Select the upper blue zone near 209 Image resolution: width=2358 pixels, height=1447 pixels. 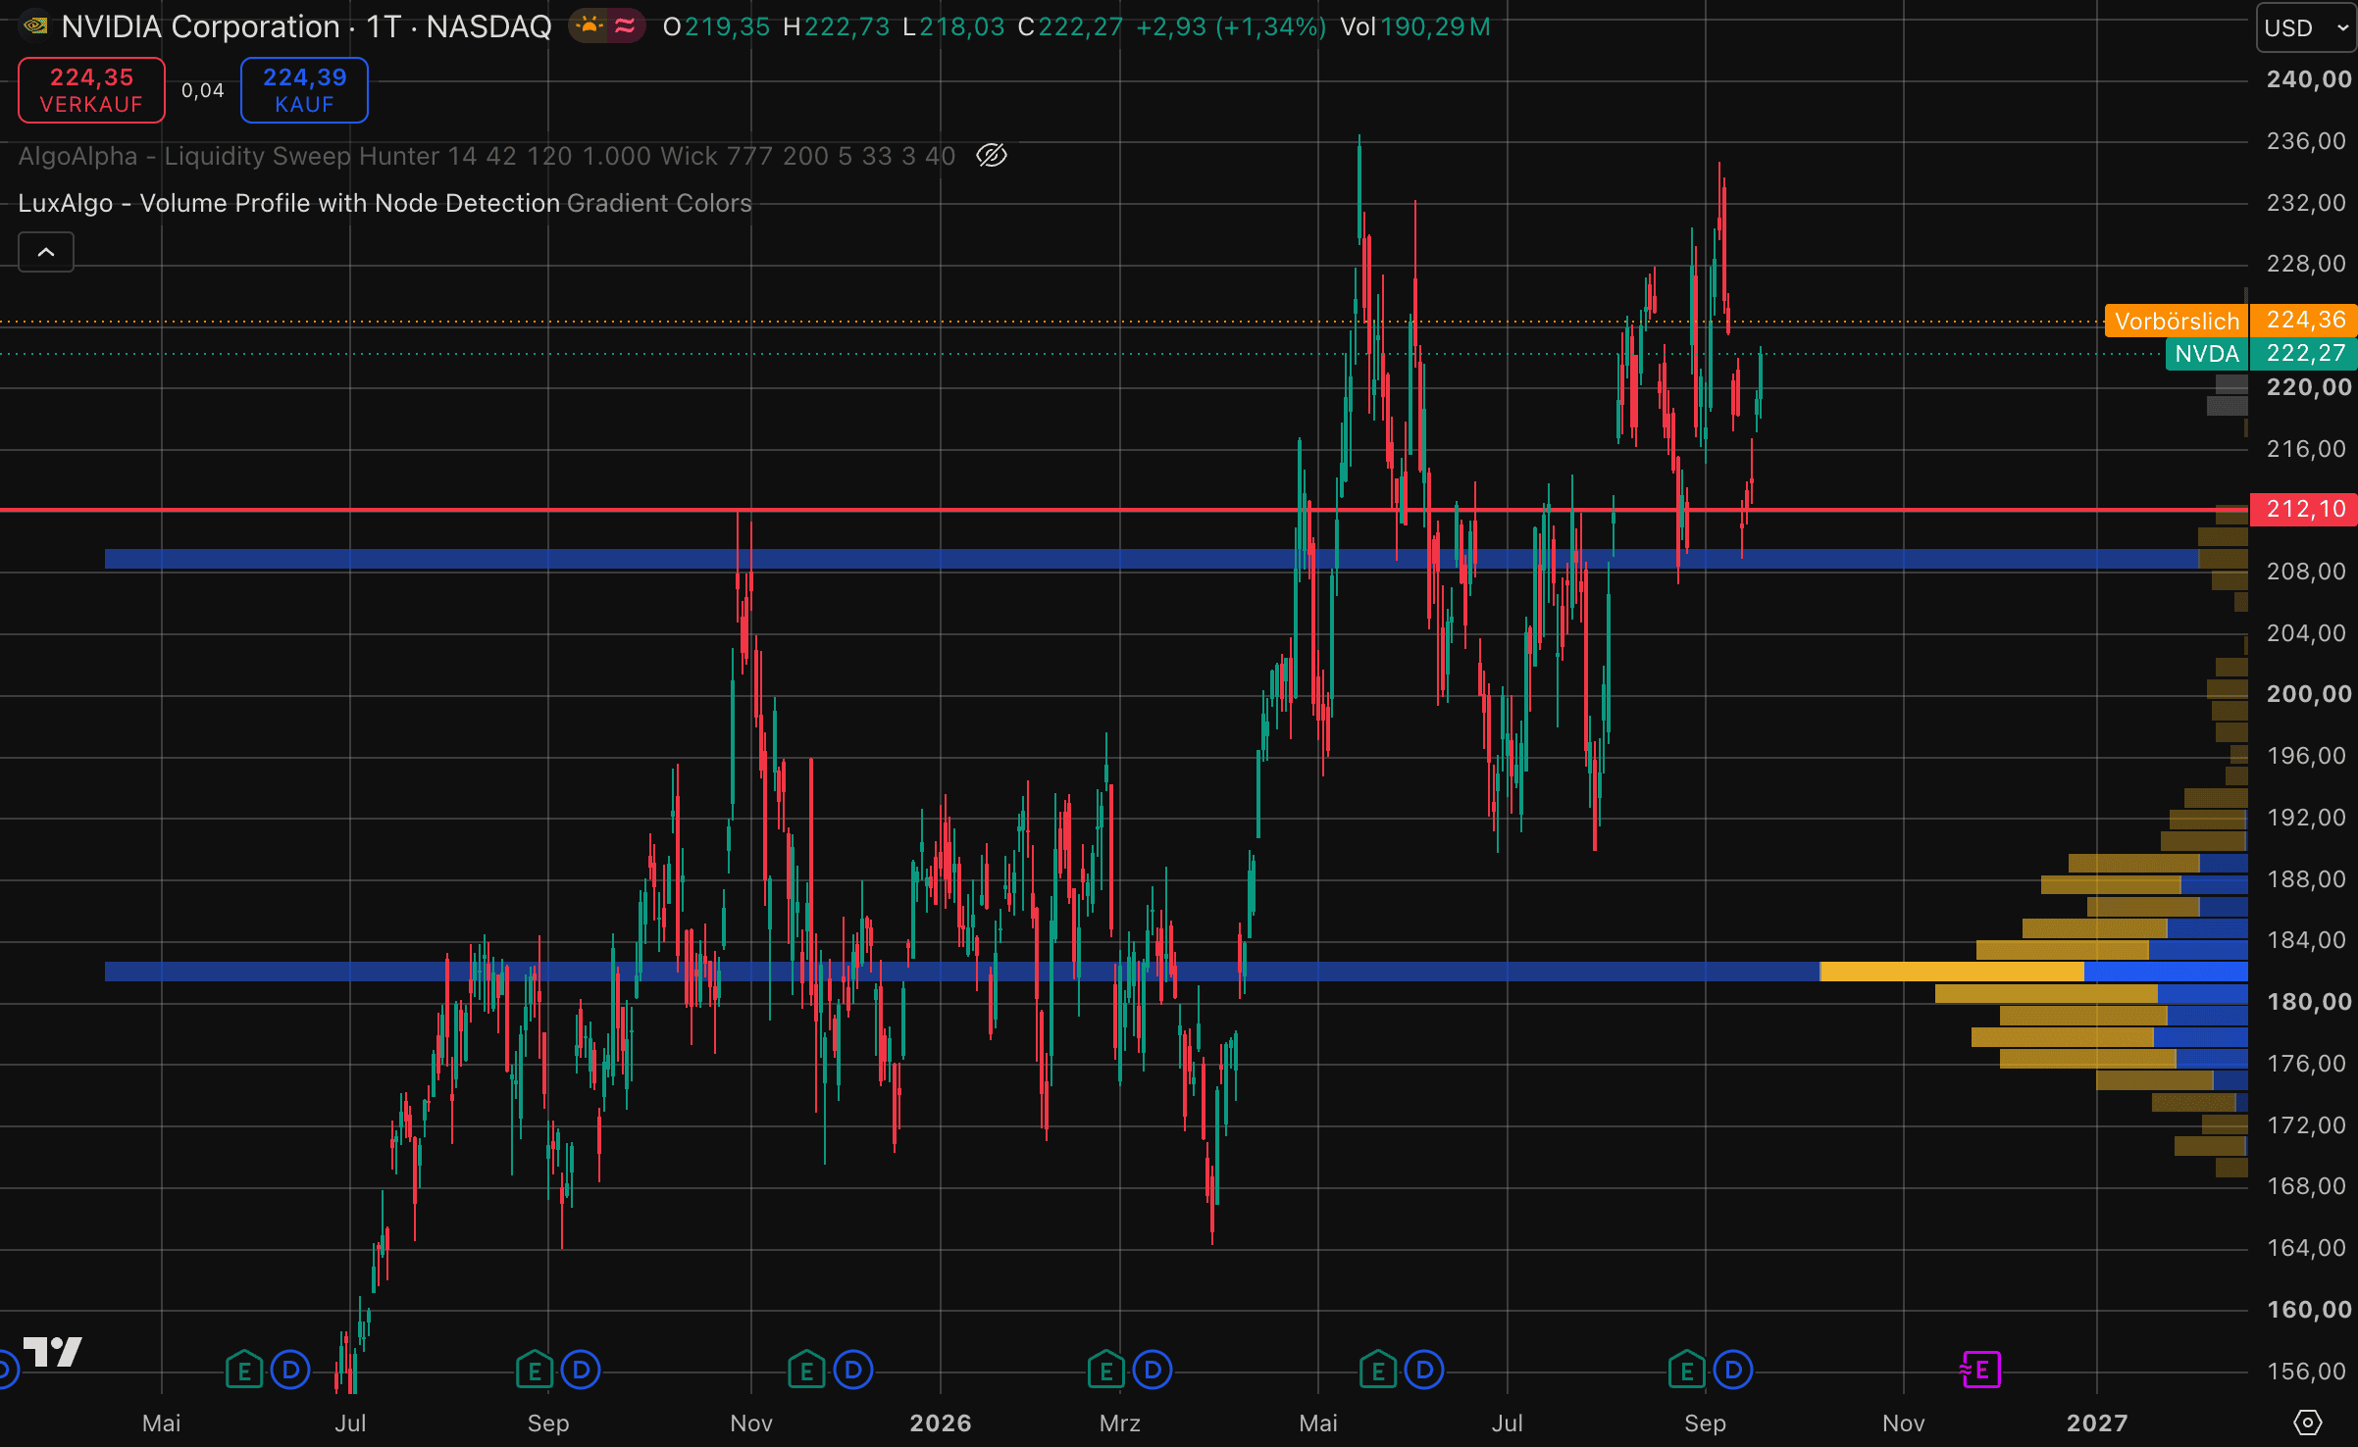pos(1152,559)
